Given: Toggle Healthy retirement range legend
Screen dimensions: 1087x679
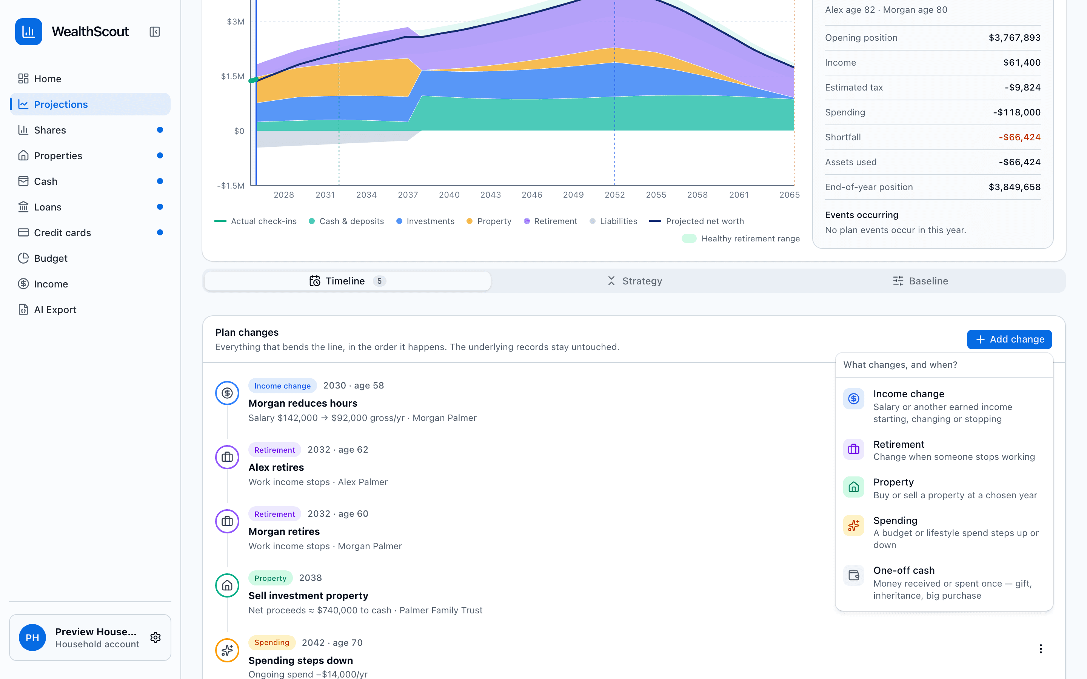Looking at the screenshot, I should click(741, 238).
